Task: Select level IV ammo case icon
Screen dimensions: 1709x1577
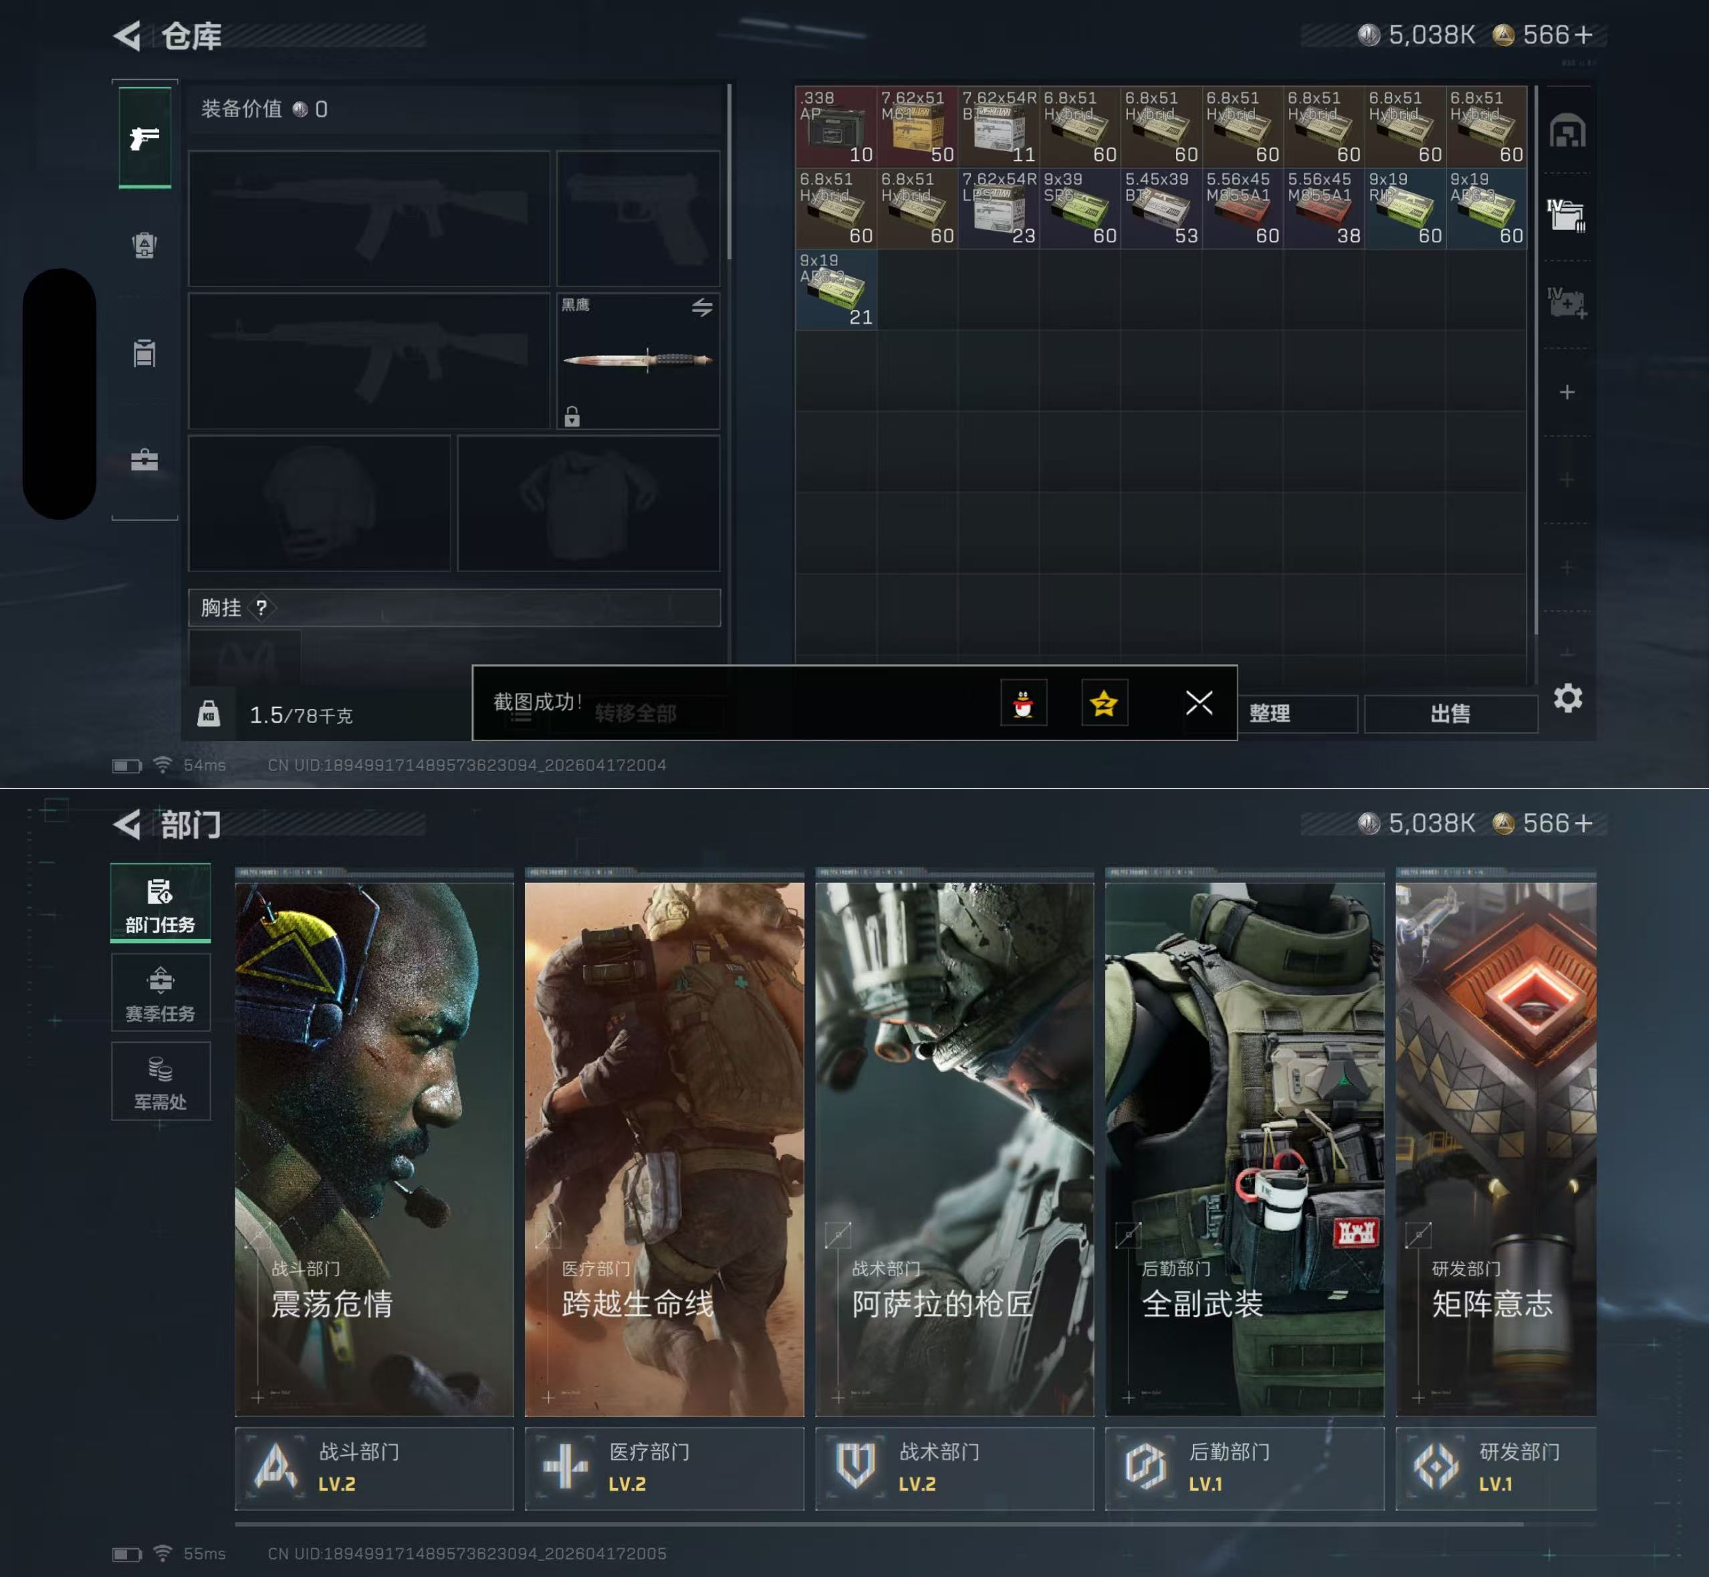Action: [1567, 215]
